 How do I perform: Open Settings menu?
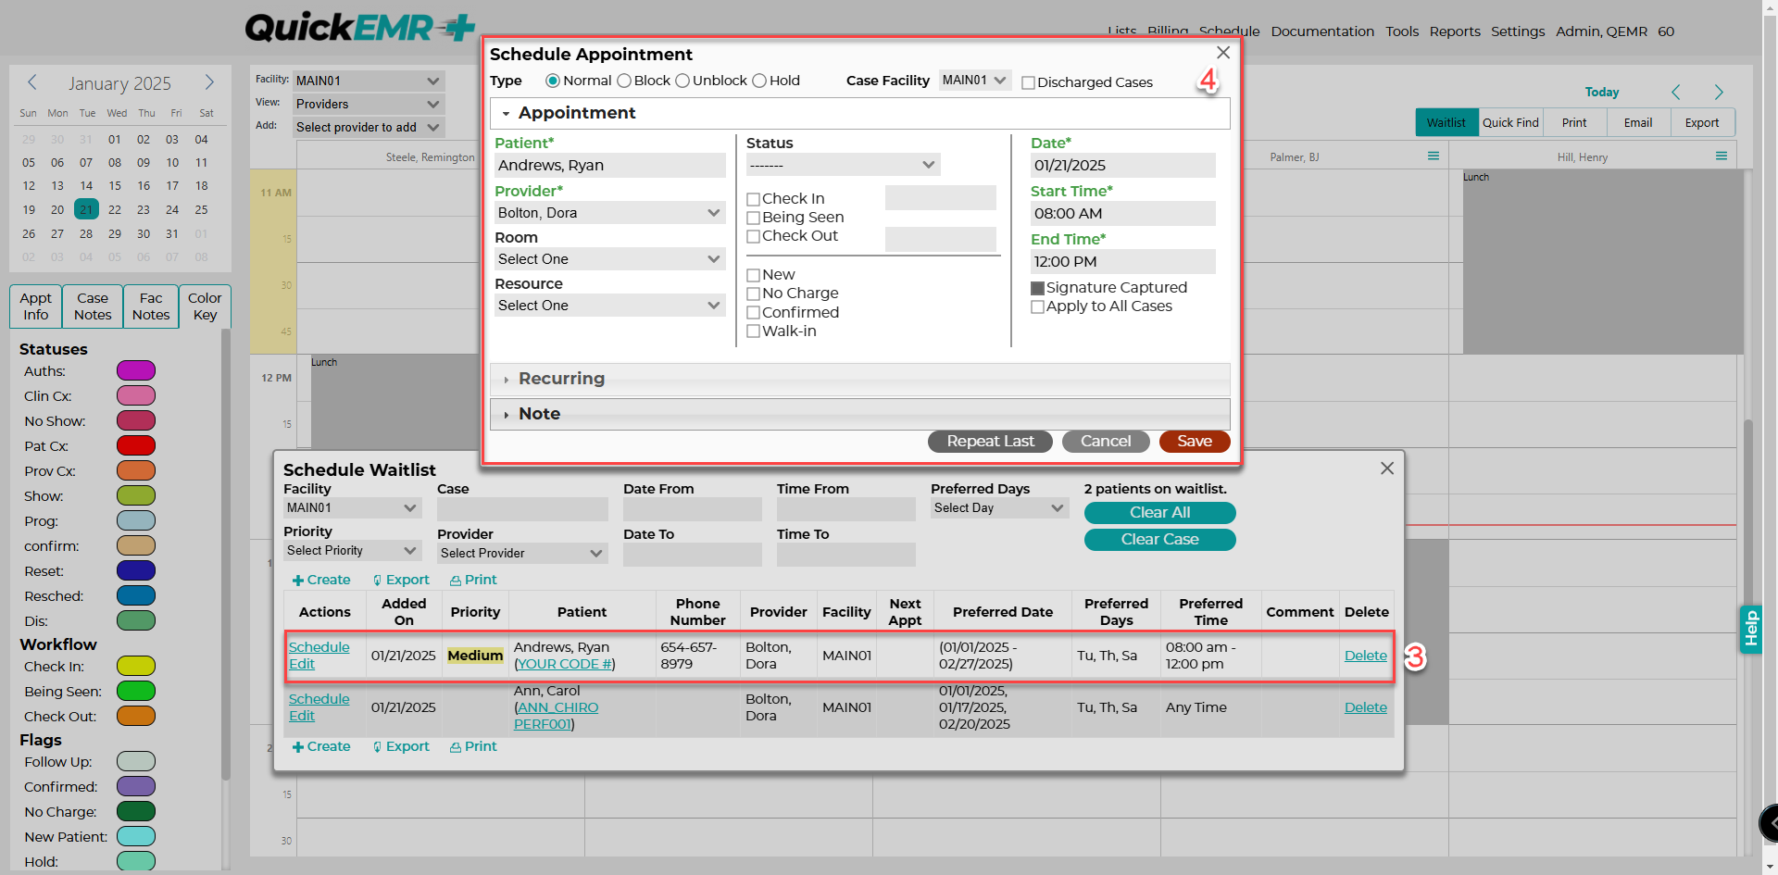click(1518, 31)
